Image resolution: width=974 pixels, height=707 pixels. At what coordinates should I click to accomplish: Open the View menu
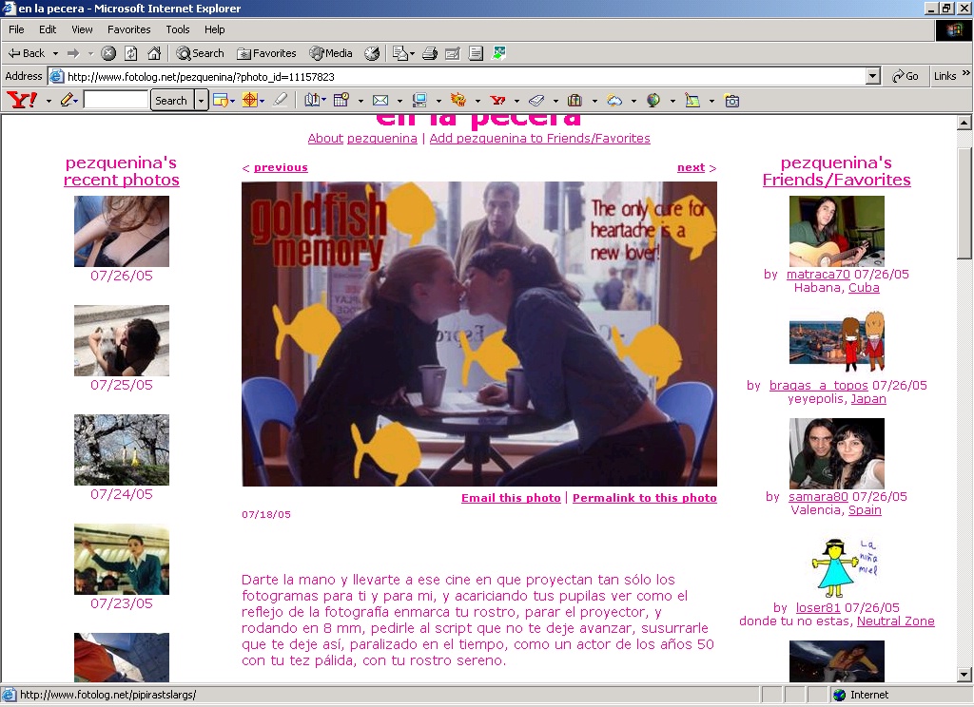point(82,29)
